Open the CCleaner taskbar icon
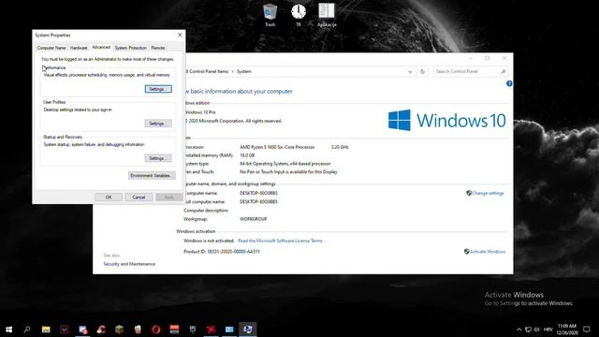This screenshot has width=599, height=337. pyautogui.click(x=101, y=329)
